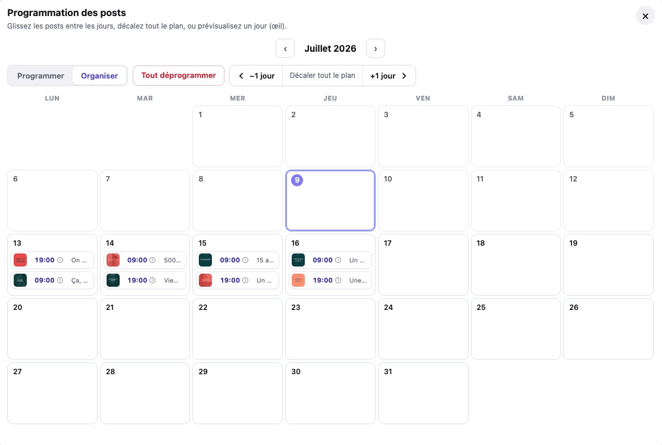The image size is (662, 445).
Task: Click post caption "Une..." on day 16
Action: [358, 280]
